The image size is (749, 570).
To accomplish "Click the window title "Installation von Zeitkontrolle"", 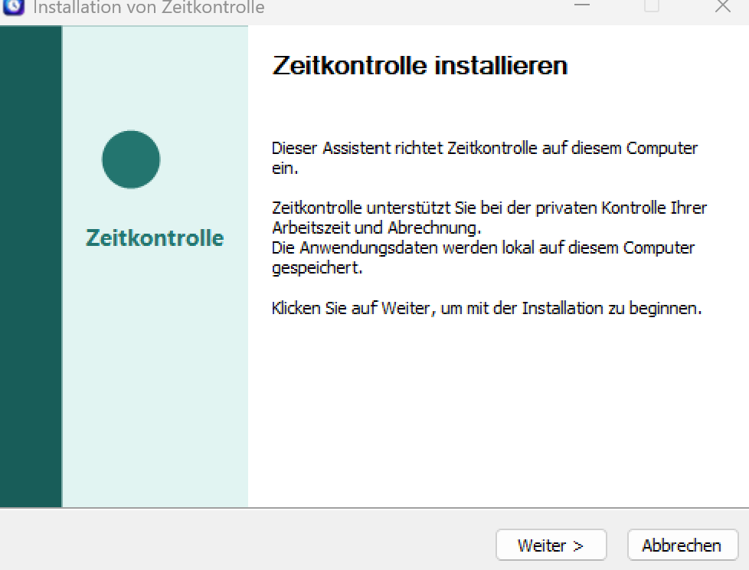I will (x=149, y=7).
